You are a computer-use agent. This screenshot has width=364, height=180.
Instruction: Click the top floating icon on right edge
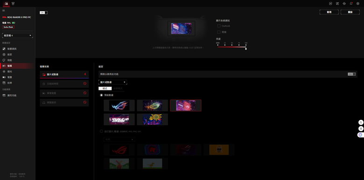coord(361,122)
